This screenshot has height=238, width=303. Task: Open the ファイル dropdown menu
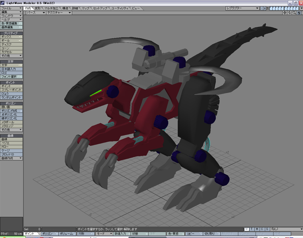(x=11, y=8)
